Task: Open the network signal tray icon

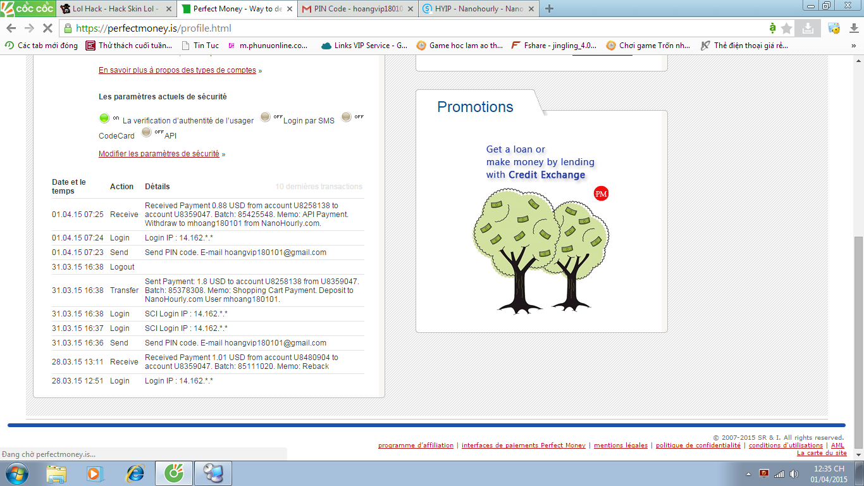Action: click(779, 473)
